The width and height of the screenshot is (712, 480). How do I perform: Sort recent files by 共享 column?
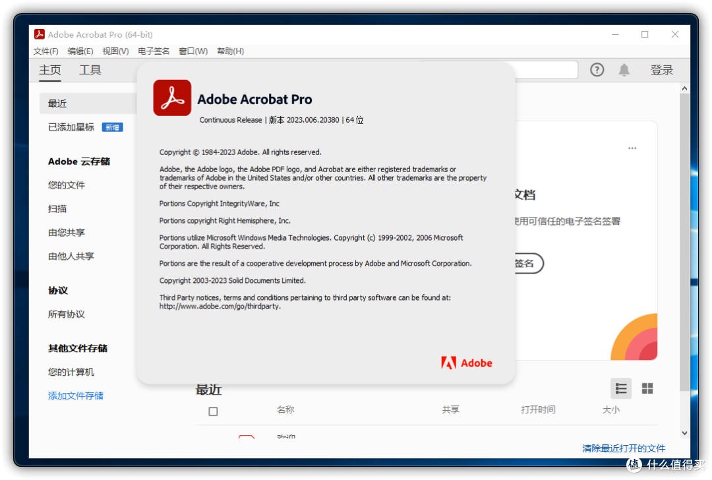click(450, 409)
